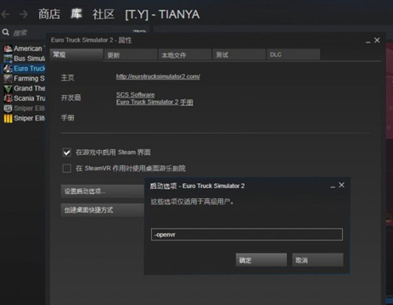Image resolution: width=393 pixels, height=305 pixels.
Task: Switch to the 测试 betas tab
Action: [239, 55]
